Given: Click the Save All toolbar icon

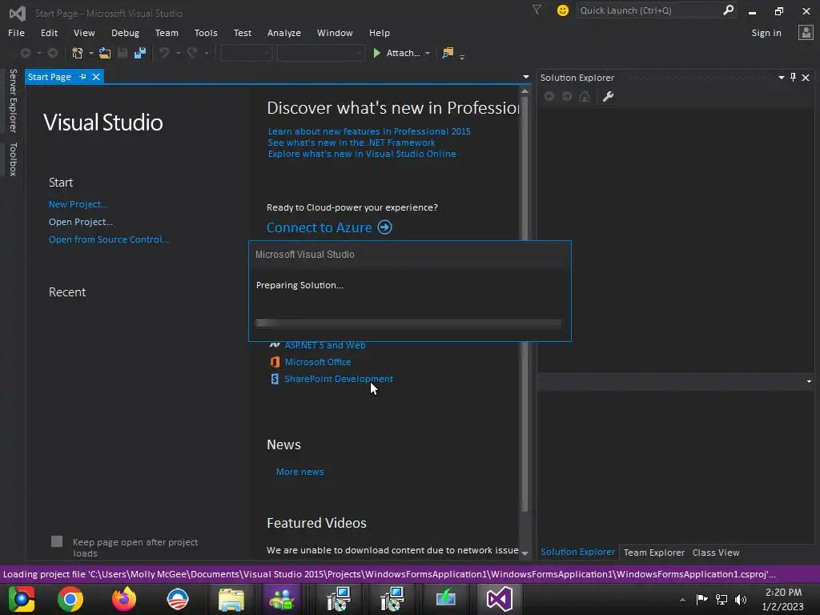Looking at the screenshot, I should coord(139,53).
